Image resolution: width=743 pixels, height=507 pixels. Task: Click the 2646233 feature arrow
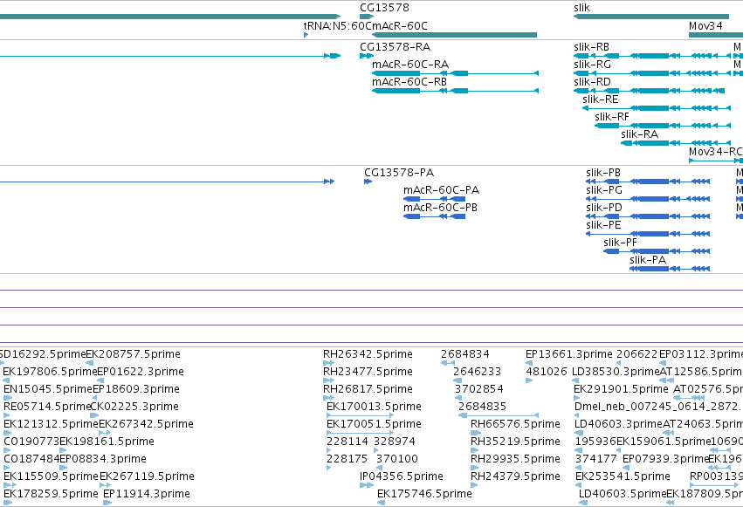pyautogui.click(x=457, y=380)
